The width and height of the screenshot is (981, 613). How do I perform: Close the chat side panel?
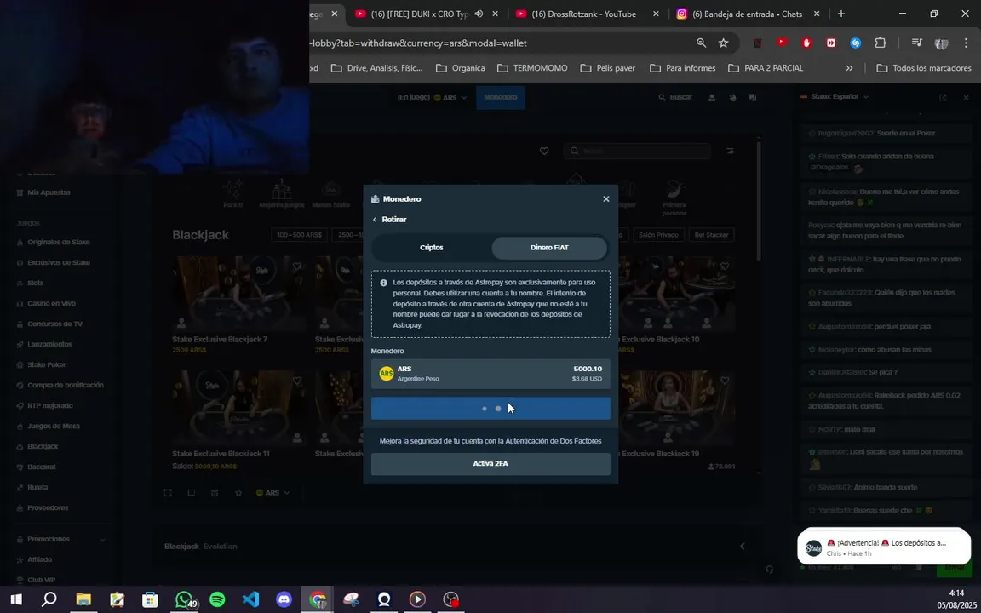click(966, 98)
